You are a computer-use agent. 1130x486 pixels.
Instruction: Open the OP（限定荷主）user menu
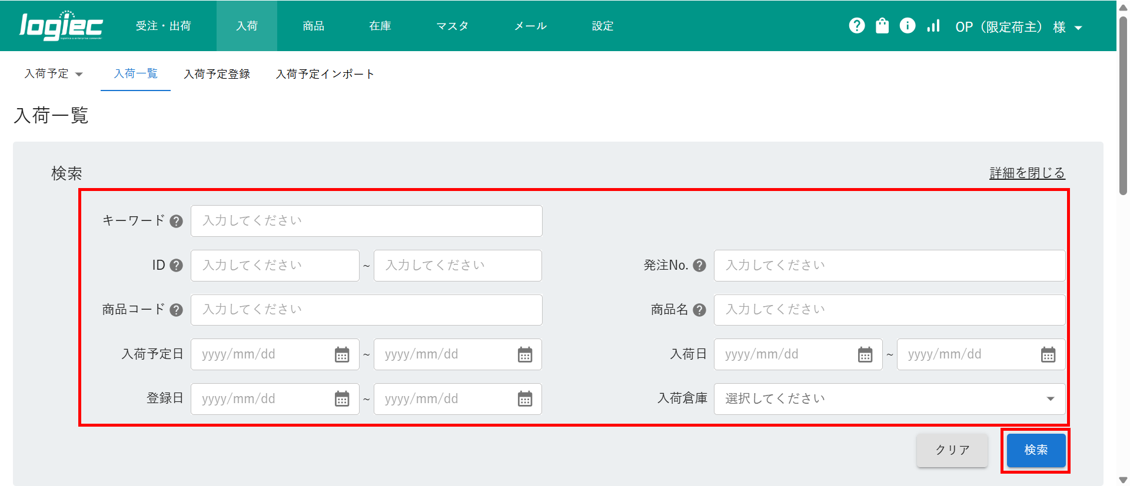[1018, 27]
